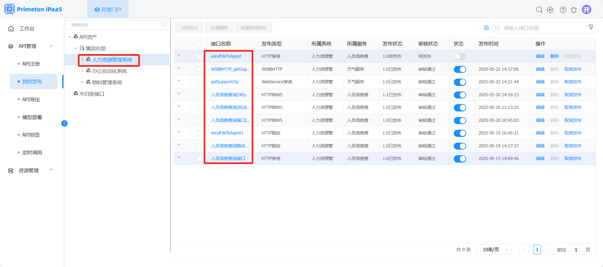Screen dimensions: 603x267
Task: Click the column settings icon beside search
Action: tap(486, 28)
